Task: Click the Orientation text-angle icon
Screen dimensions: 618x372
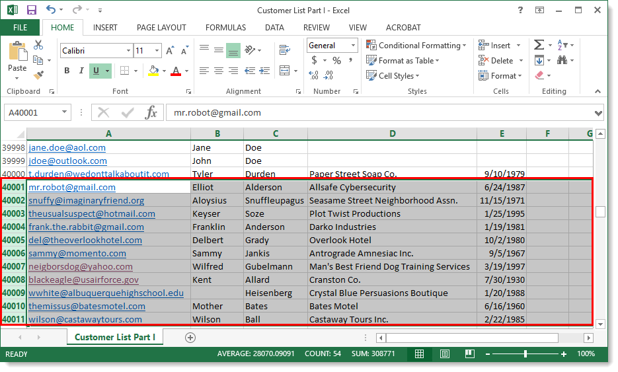Action: pyautogui.click(x=250, y=50)
